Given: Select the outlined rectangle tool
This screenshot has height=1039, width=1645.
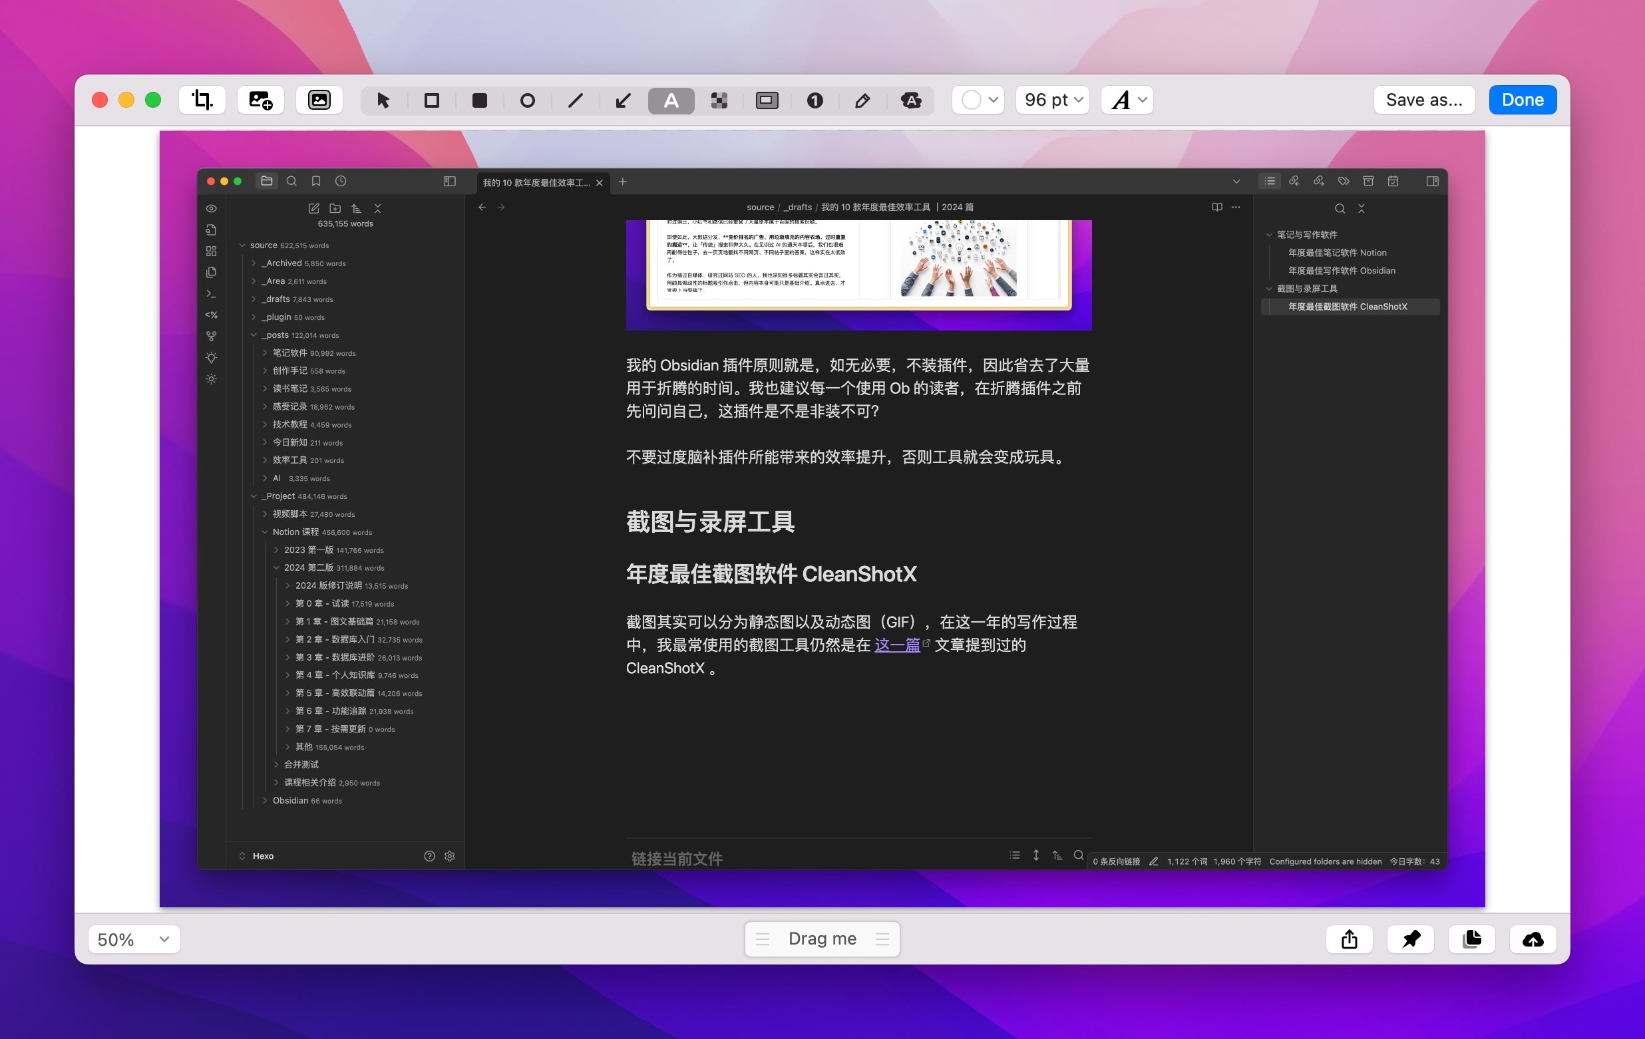Looking at the screenshot, I should [432, 100].
